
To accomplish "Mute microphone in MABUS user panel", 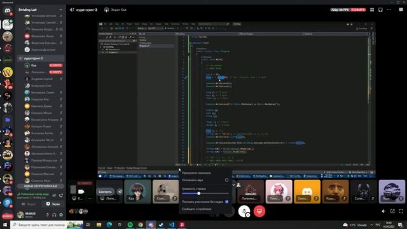I will click(x=47, y=215).
